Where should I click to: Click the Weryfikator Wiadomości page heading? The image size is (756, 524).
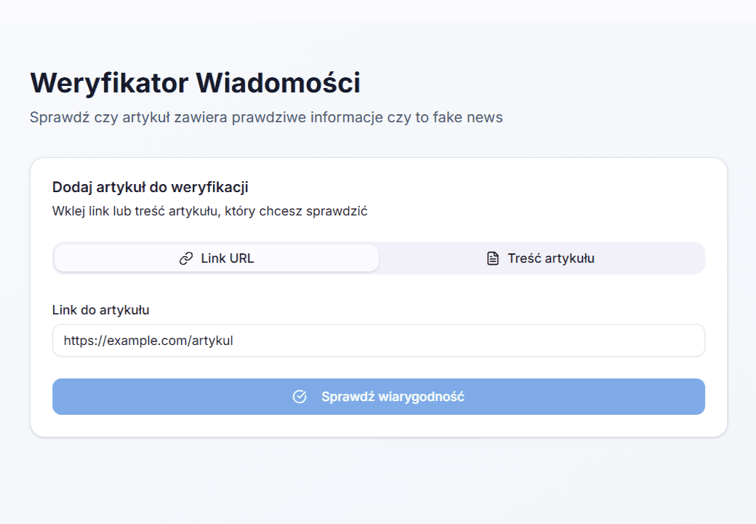coord(195,83)
